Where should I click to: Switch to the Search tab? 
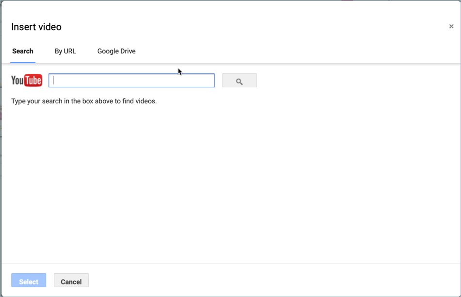click(x=23, y=51)
